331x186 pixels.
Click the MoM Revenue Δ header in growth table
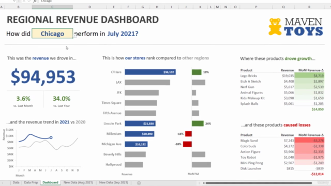click(311, 70)
